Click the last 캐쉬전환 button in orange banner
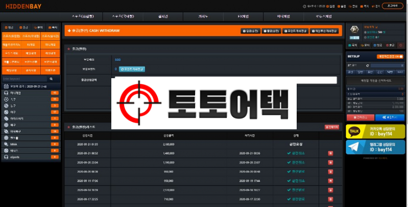 [324, 31]
